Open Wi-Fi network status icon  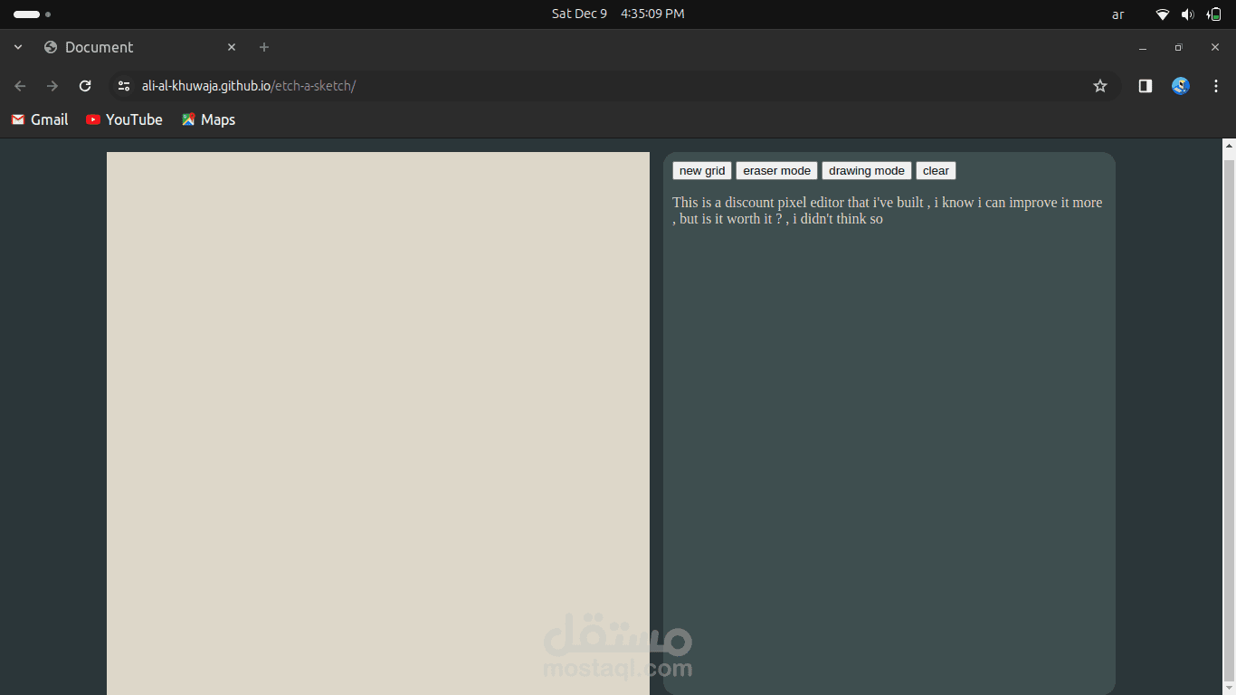click(x=1163, y=14)
